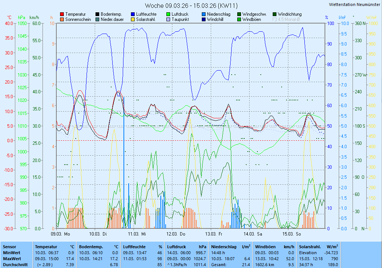Click the Nieder.dauer legend entry
Screen dimensions: 382x268
[112, 19]
